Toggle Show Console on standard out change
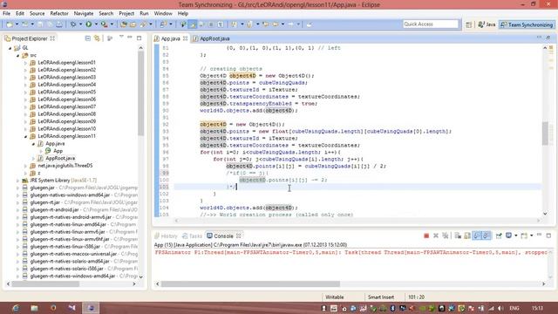558x314 pixels. [477, 235]
